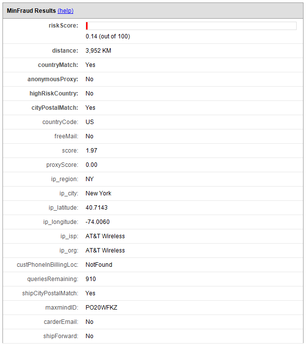The image size is (306, 347).
Task: Click the MinFraud Results header title
Action: point(31,10)
